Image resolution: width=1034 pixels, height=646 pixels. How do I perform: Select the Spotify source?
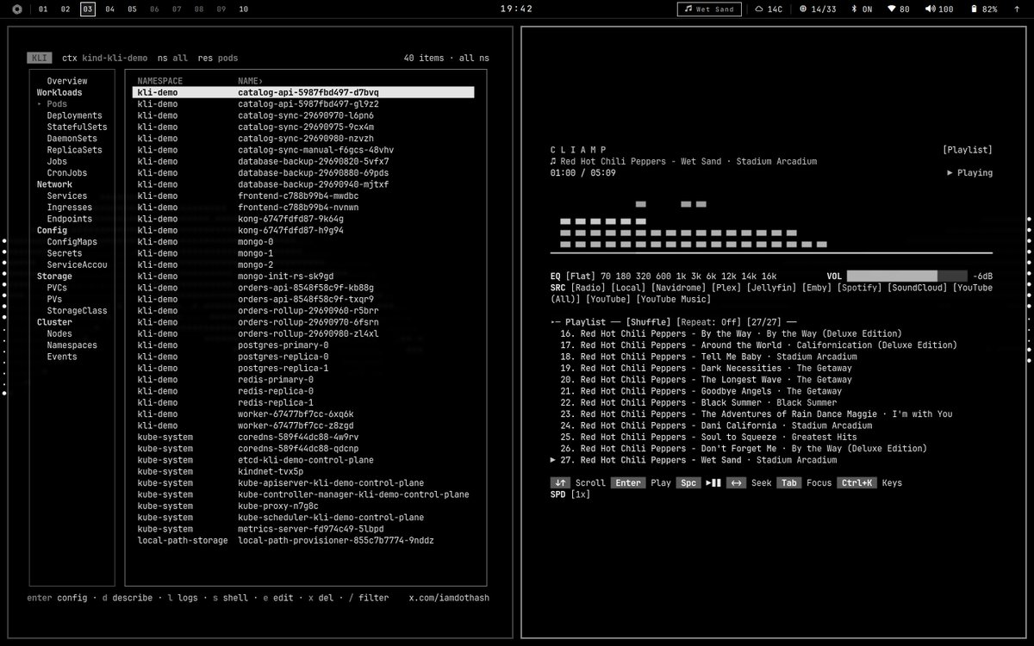pos(861,288)
